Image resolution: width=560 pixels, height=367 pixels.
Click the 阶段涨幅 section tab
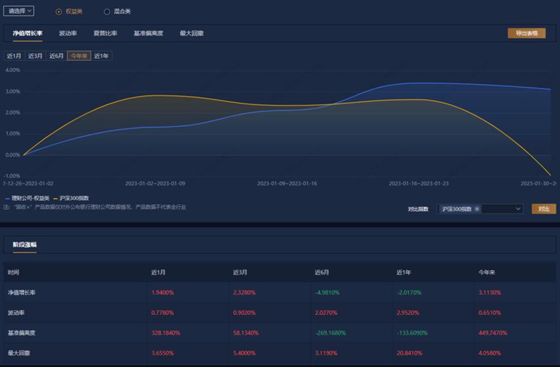click(x=25, y=244)
